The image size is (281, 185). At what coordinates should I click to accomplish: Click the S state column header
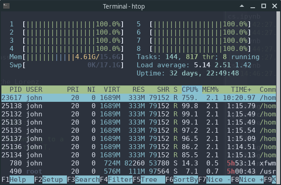[175, 90]
